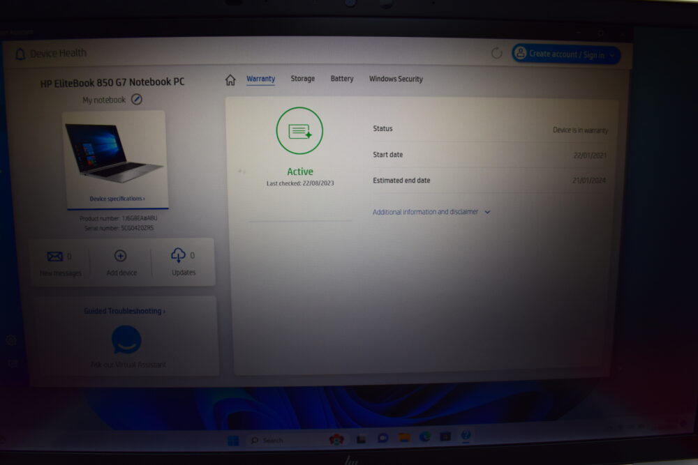
Task: Click HP Support Assistant question mark taskbar icon
Action: pos(466,435)
